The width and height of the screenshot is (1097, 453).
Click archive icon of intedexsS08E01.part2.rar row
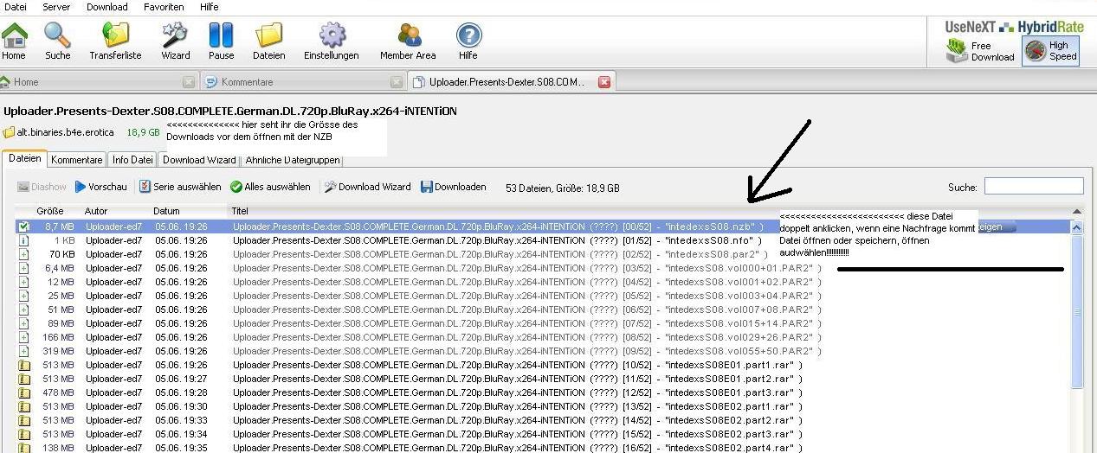24,379
